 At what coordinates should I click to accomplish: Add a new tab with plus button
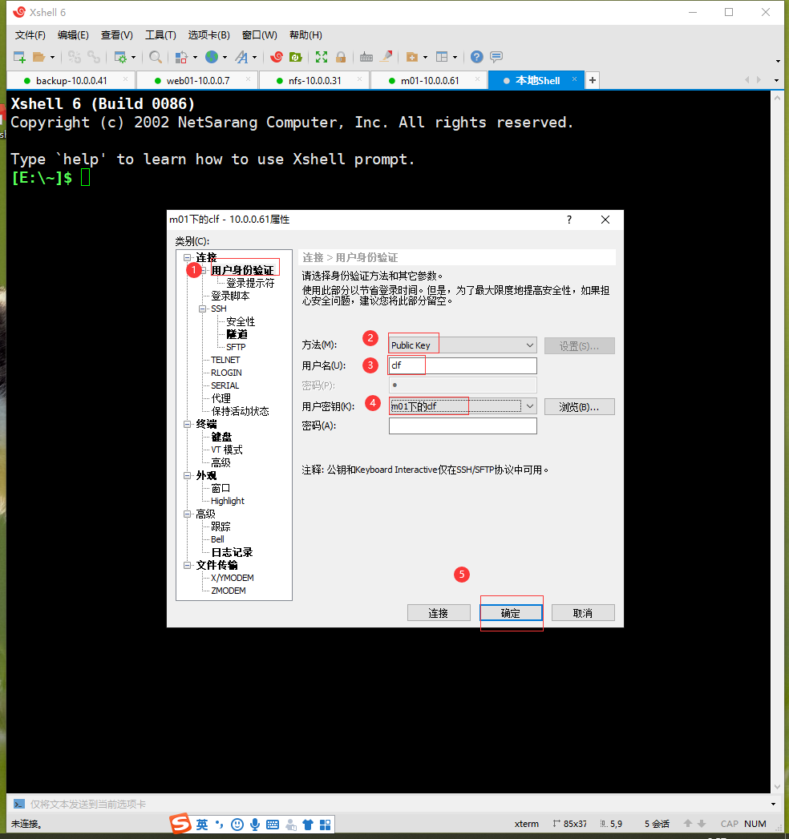tap(592, 80)
